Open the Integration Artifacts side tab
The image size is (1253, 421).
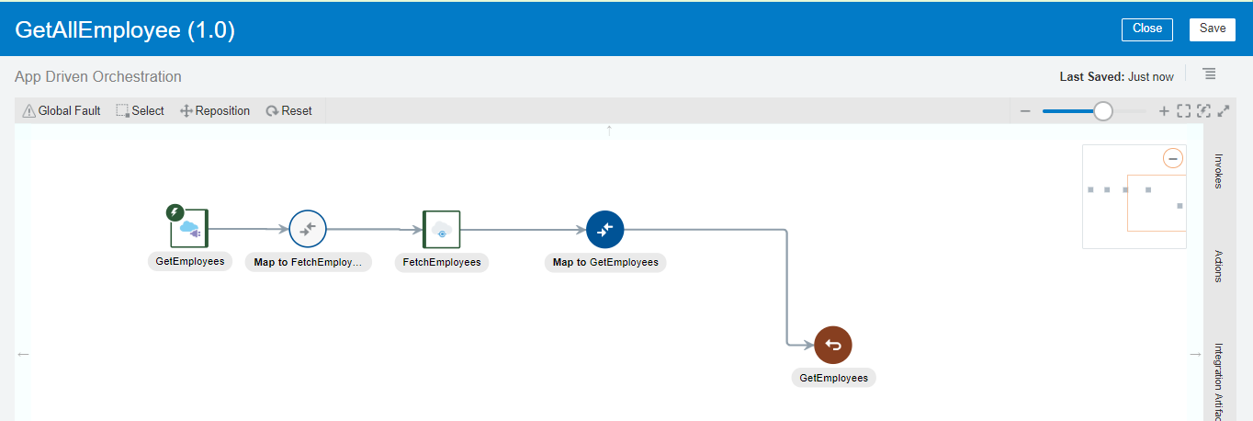[x=1219, y=380]
